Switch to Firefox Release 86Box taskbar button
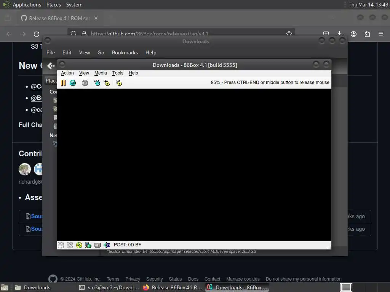The width and height of the screenshot is (390, 292). 173,287
